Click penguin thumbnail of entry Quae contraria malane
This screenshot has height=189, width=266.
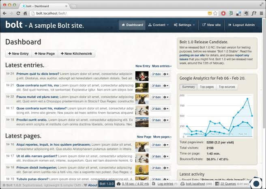pyautogui.click(x=142, y=110)
